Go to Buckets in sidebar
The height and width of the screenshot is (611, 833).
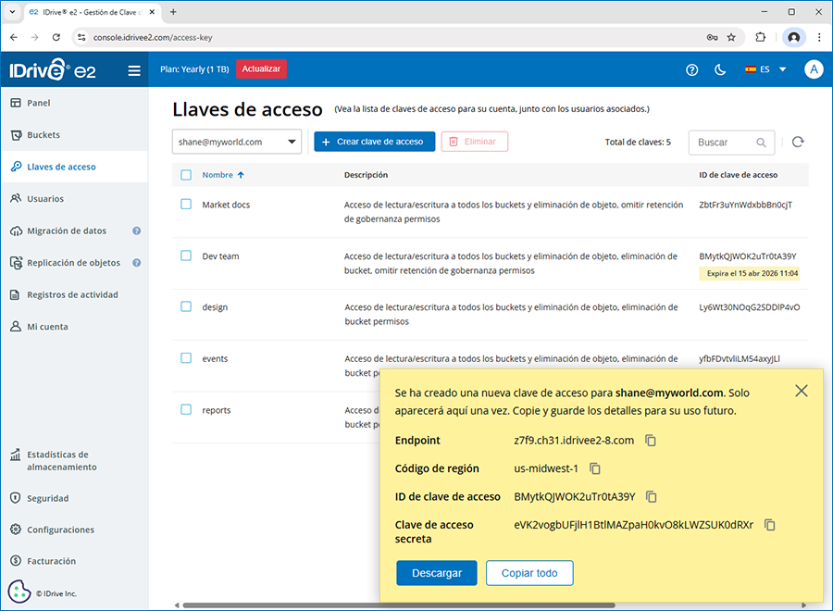[44, 135]
